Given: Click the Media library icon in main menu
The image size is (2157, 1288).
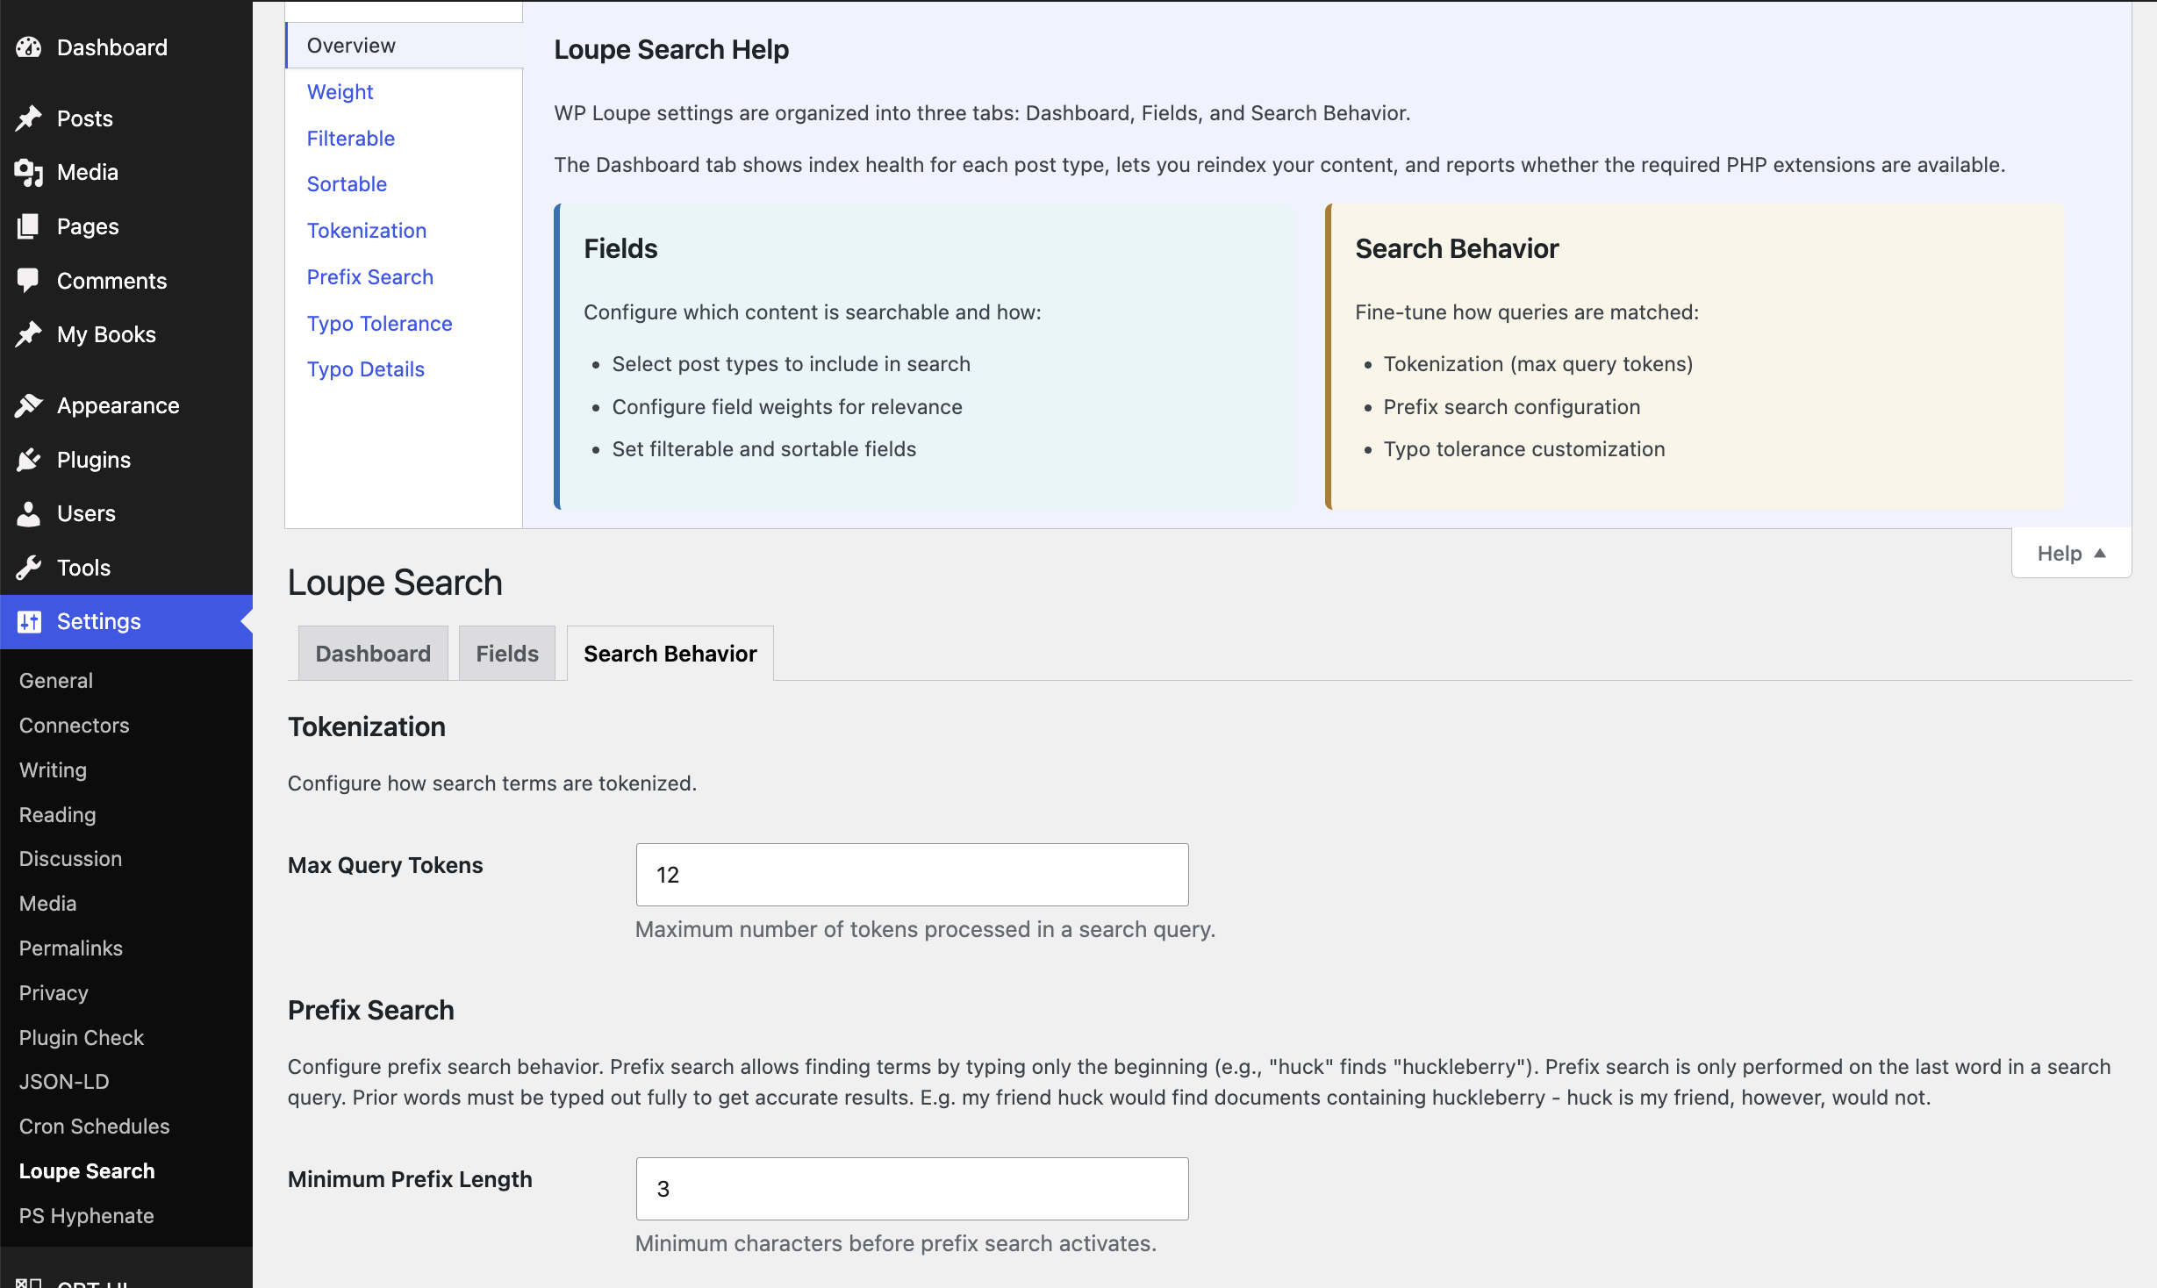Looking at the screenshot, I should 29,173.
